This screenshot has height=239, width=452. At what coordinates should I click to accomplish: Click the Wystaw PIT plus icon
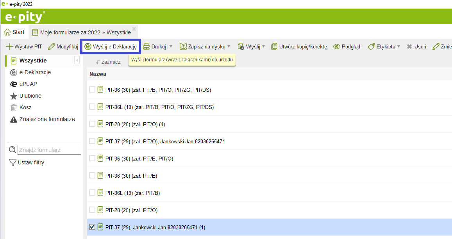click(x=9, y=46)
